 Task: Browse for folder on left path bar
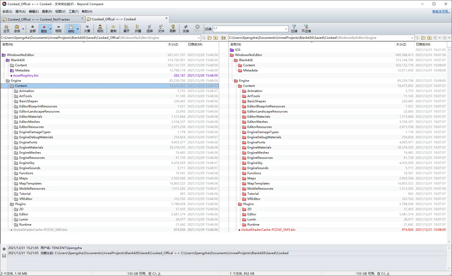point(210,38)
